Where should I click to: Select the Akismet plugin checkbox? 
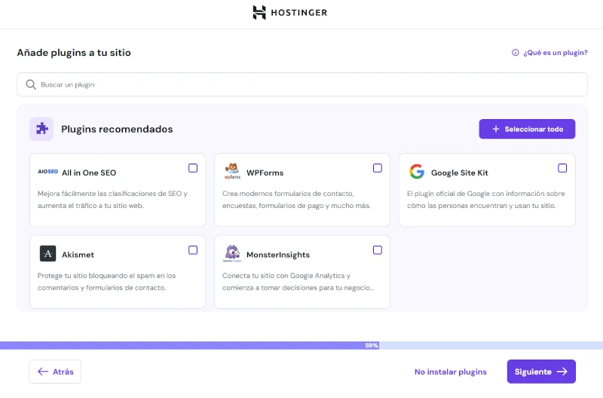point(193,250)
